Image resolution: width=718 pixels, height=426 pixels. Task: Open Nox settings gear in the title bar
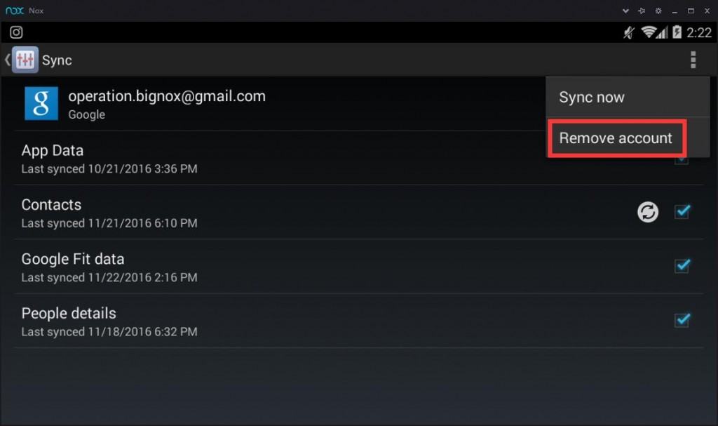click(658, 11)
